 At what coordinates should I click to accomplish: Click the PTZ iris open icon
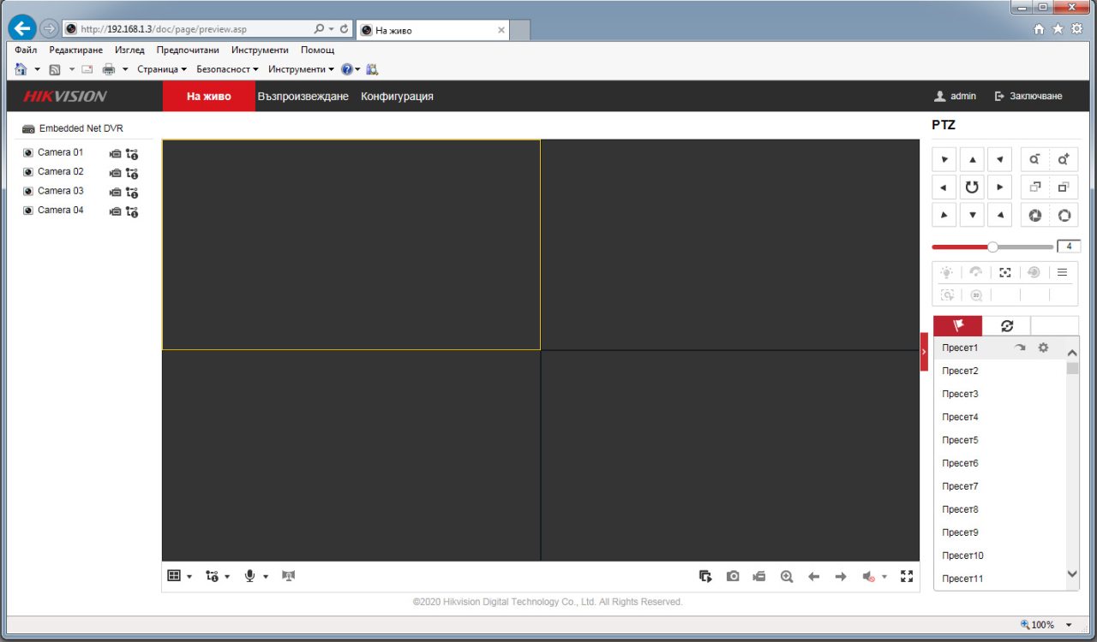[1064, 215]
